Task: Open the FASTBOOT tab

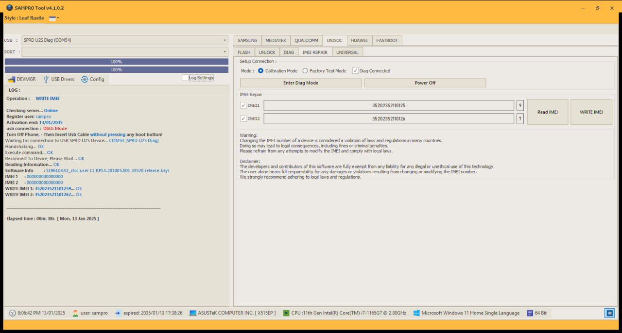Action: point(387,40)
